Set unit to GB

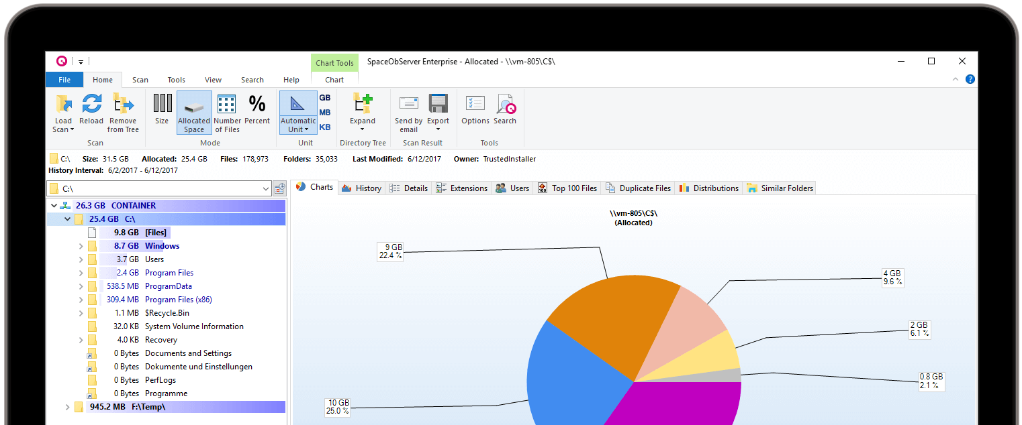tap(325, 98)
